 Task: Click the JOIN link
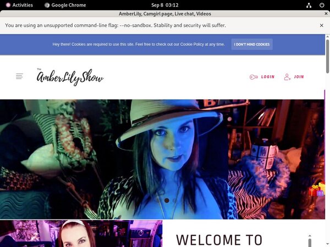pyautogui.click(x=299, y=77)
